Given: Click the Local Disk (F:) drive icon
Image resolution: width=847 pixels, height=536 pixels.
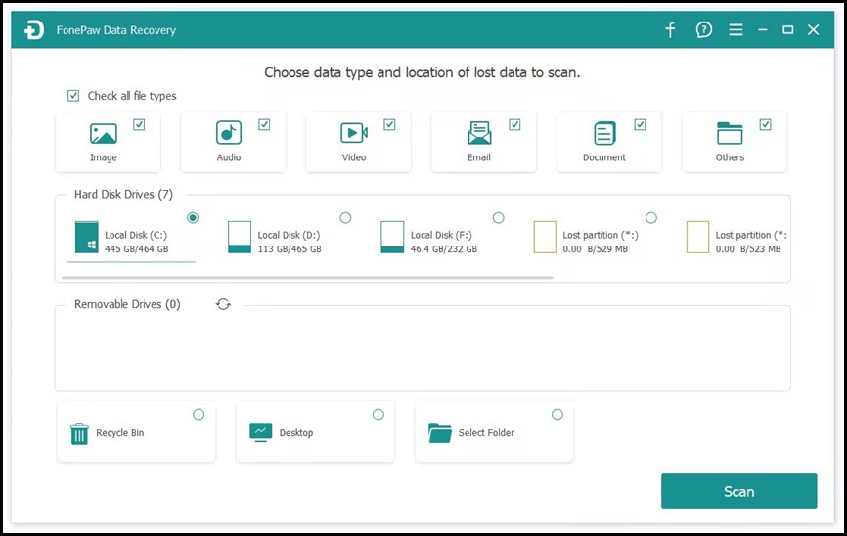Looking at the screenshot, I should click(392, 238).
